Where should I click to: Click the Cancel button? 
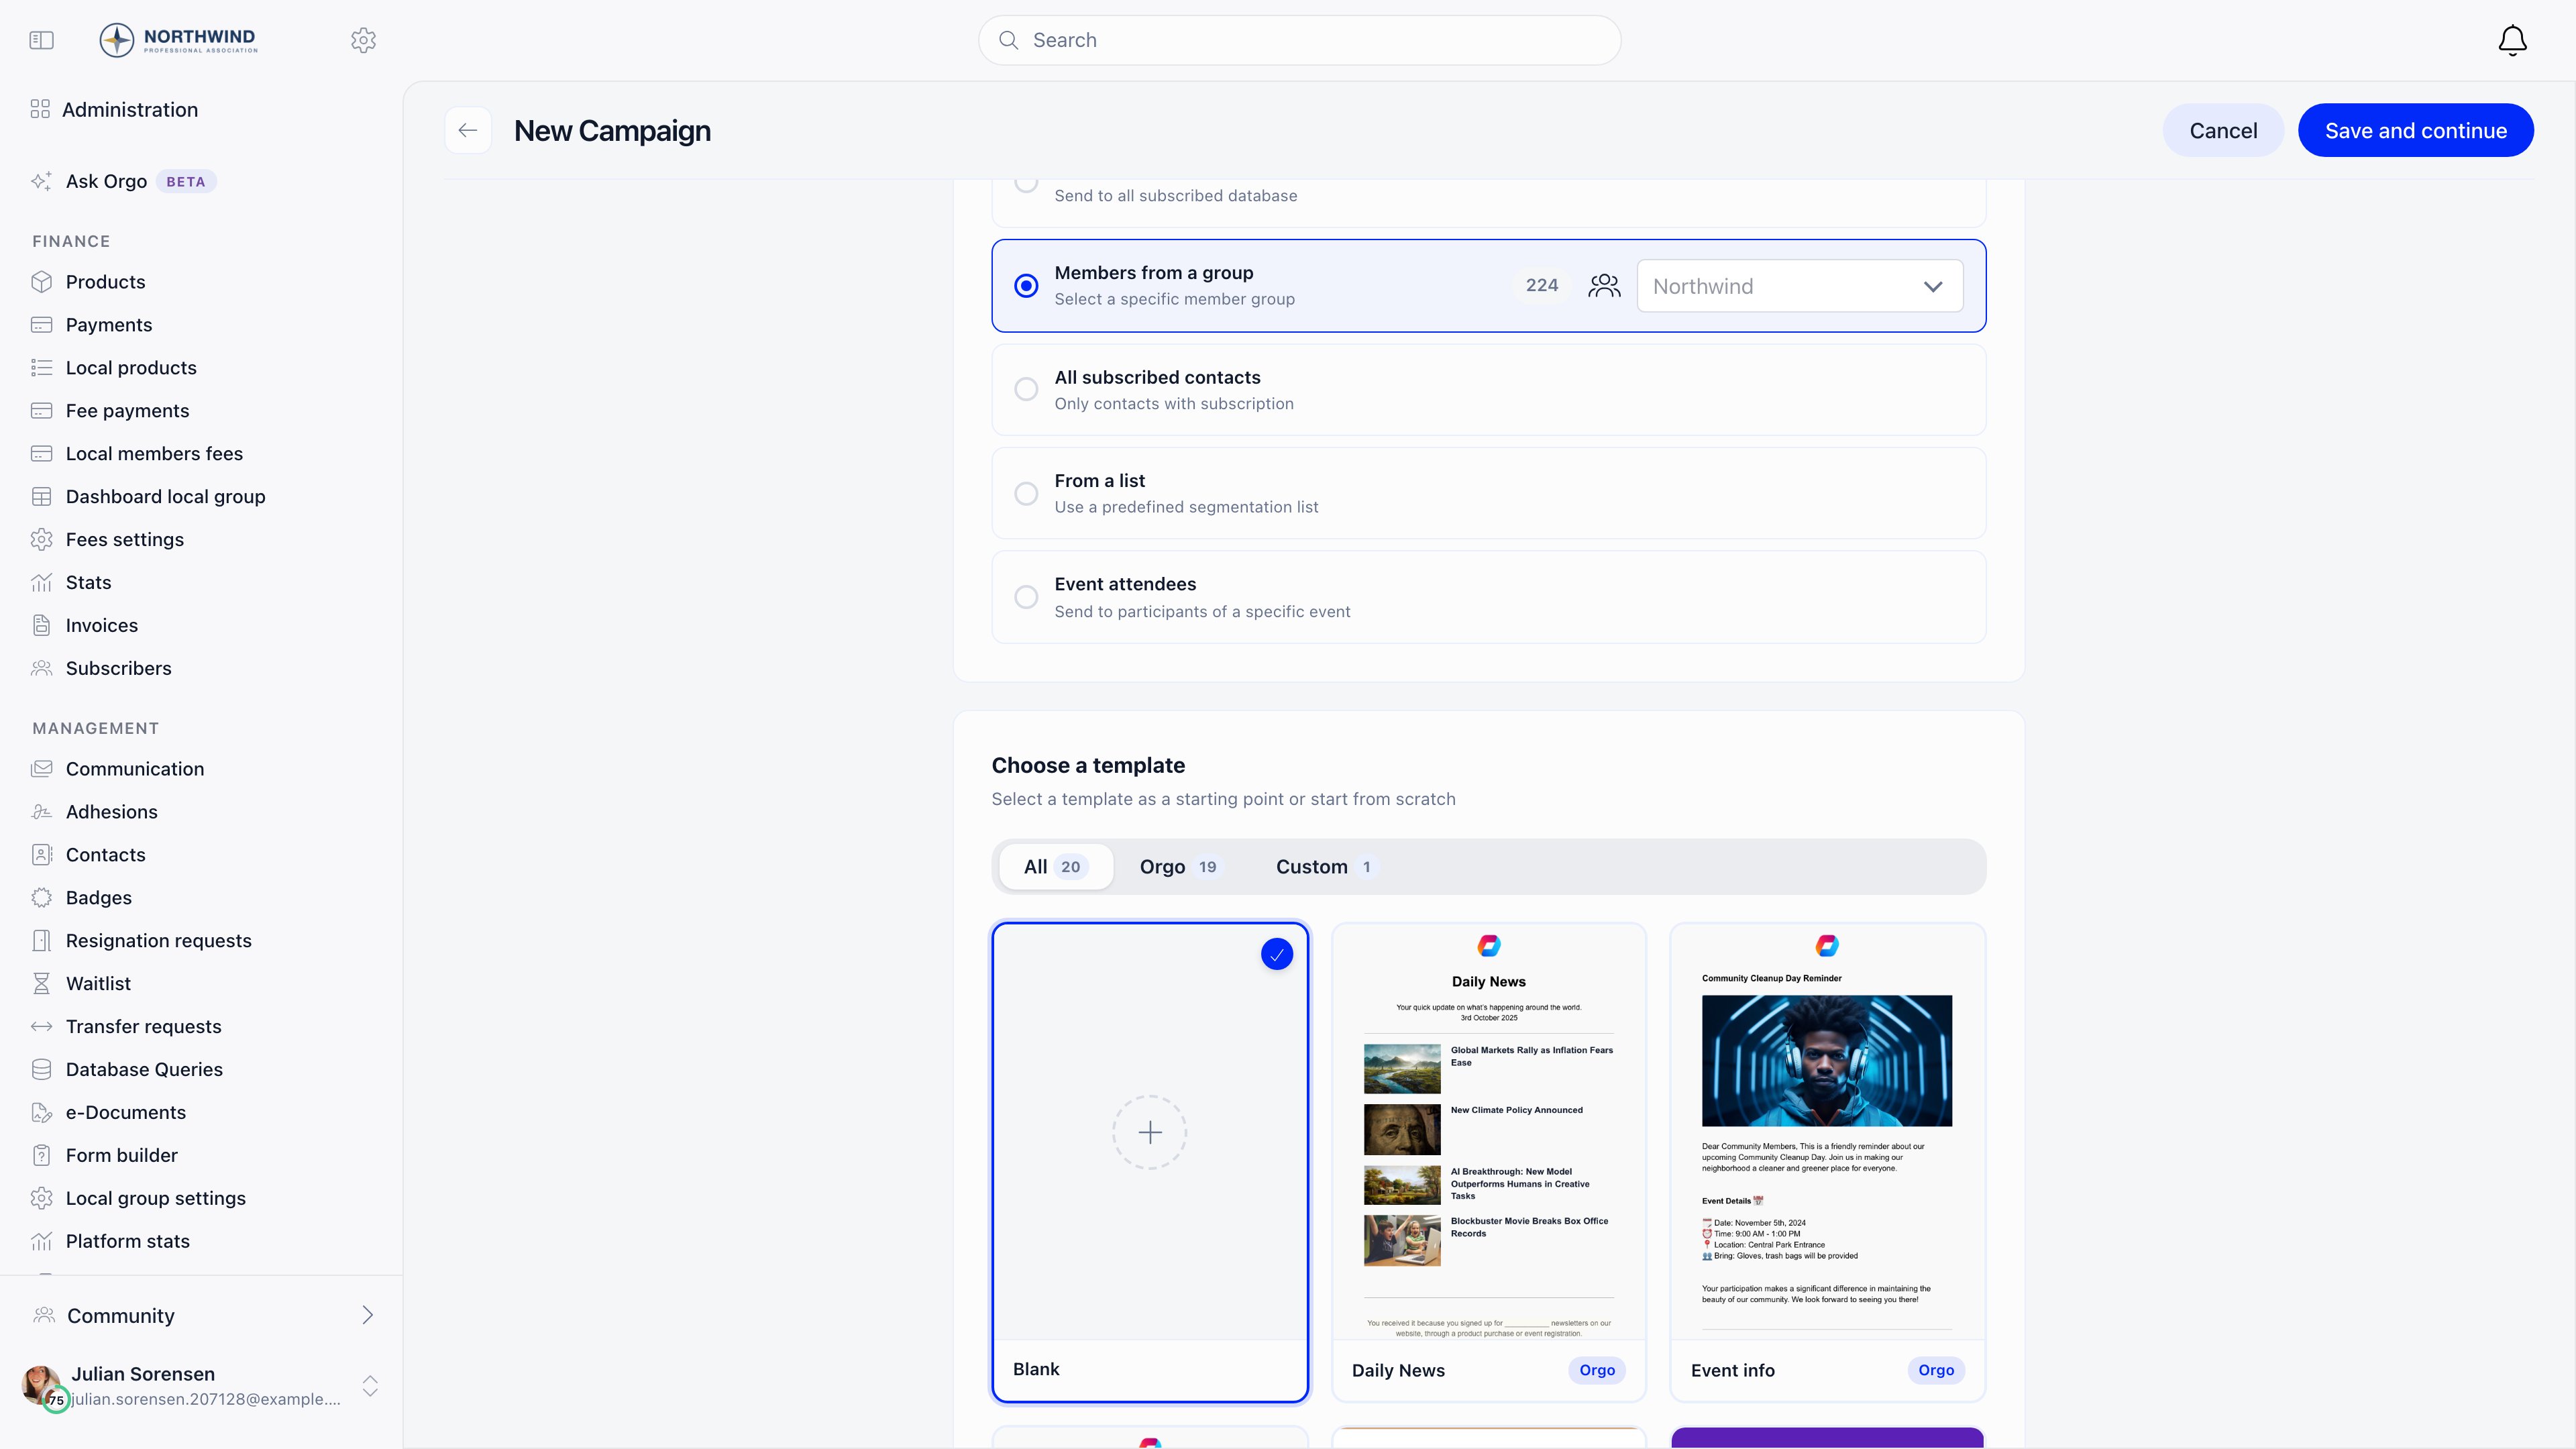pyautogui.click(x=2223, y=130)
